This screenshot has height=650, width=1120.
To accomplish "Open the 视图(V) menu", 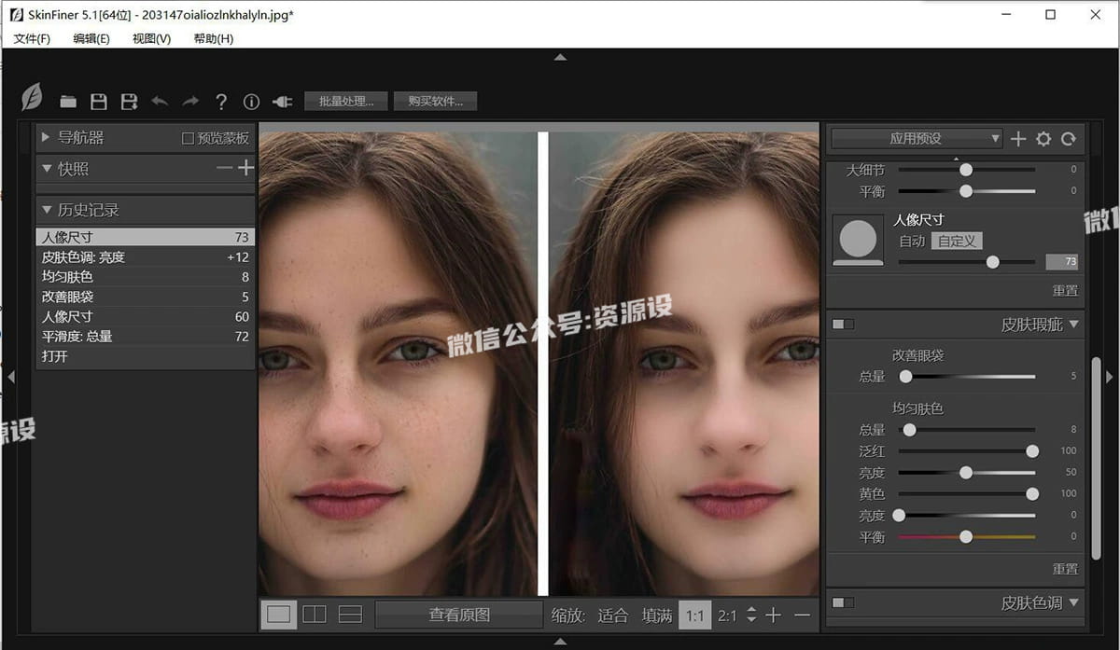I will [151, 38].
